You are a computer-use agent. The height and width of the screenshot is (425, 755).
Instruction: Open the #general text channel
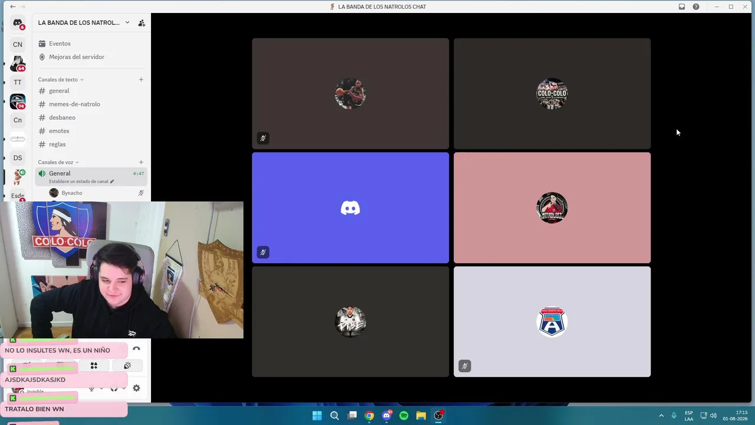(91, 91)
